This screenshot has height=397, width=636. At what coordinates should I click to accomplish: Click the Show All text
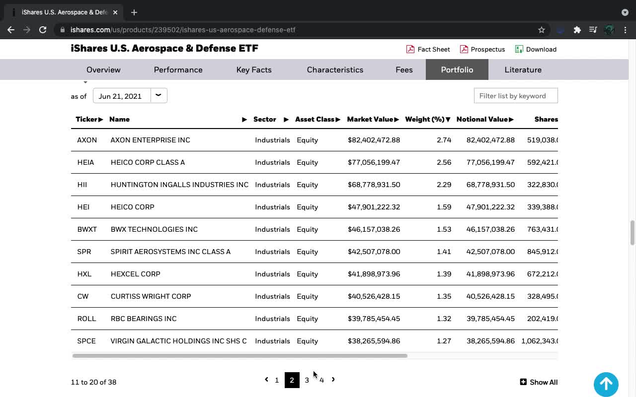pyautogui.click(x=544, y=382)
